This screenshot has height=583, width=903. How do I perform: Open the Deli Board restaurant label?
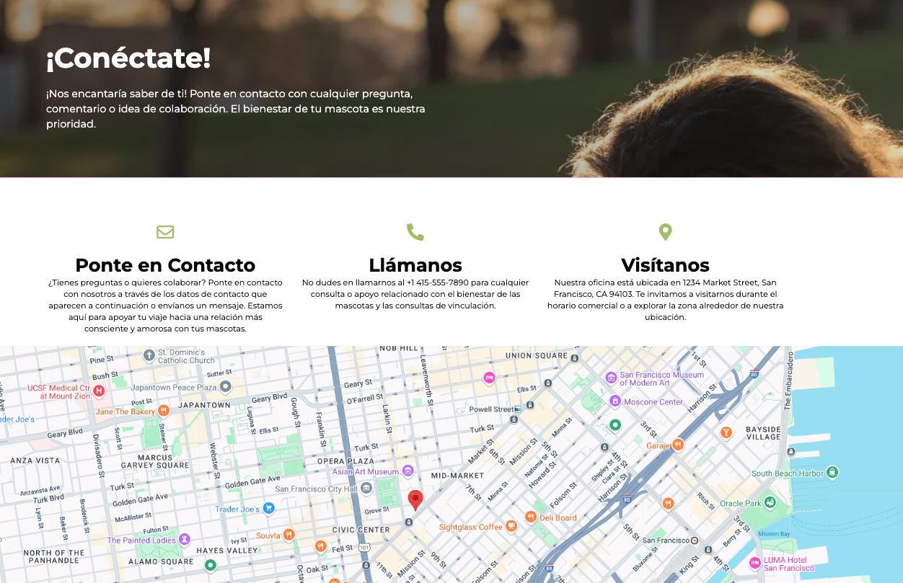pyautogui.click(x=558, y=517)
